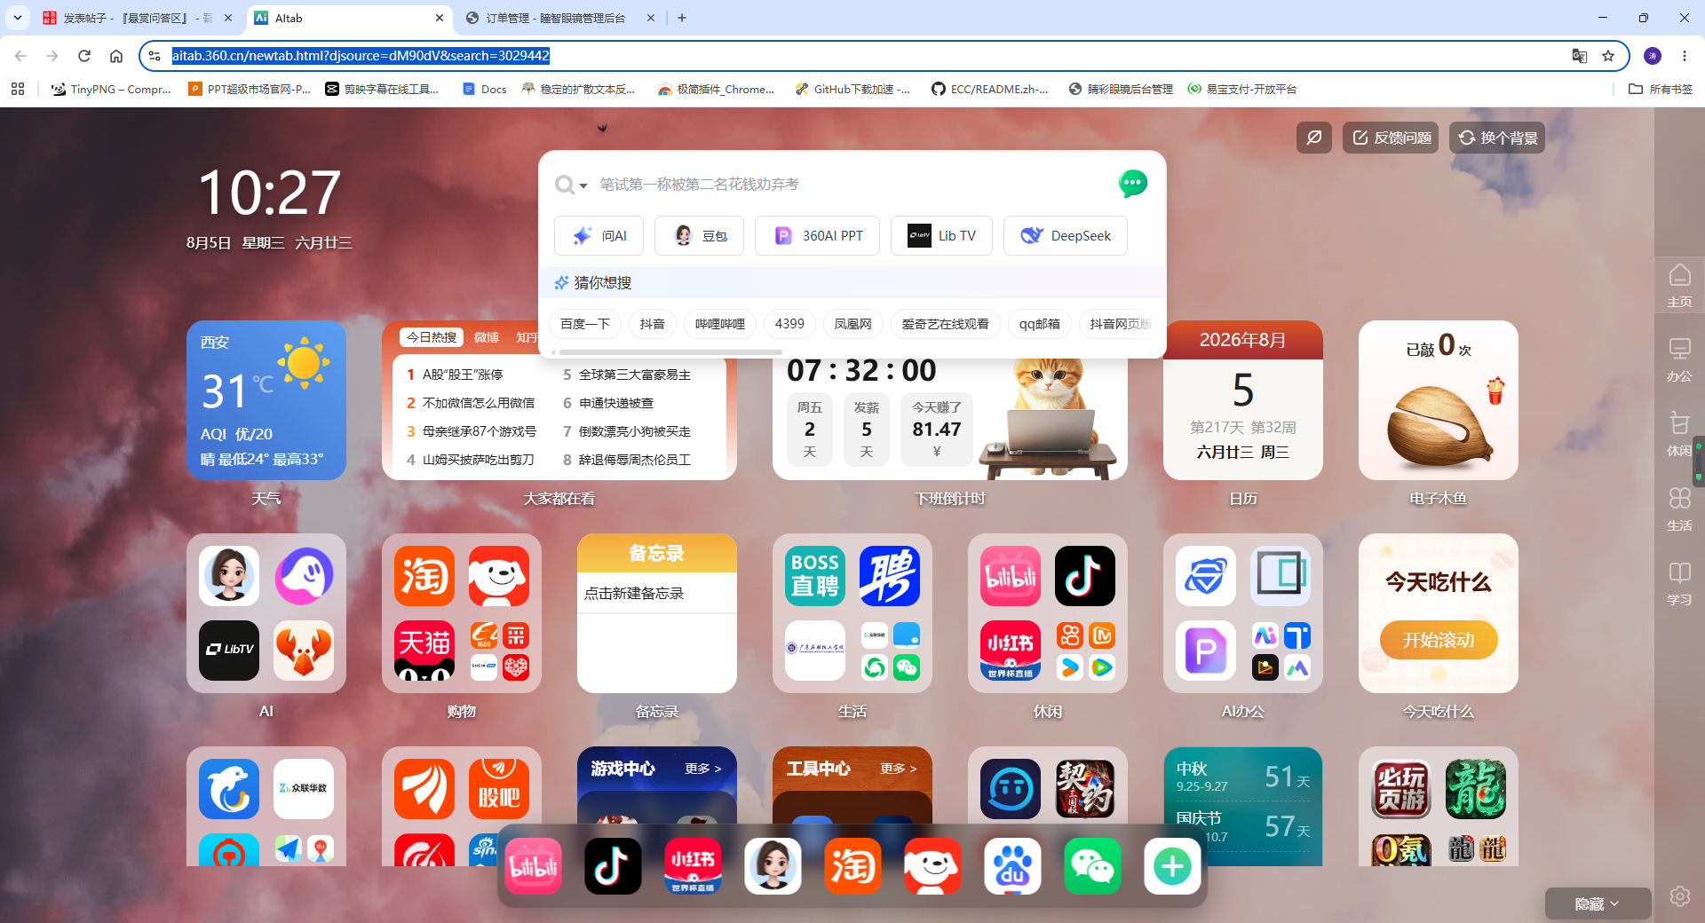
Task: Select the qq邮箱 search suggestion
Action: [1040, 324]
